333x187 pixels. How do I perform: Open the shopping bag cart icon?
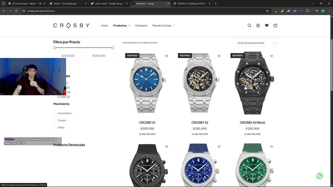click(276, 25)
